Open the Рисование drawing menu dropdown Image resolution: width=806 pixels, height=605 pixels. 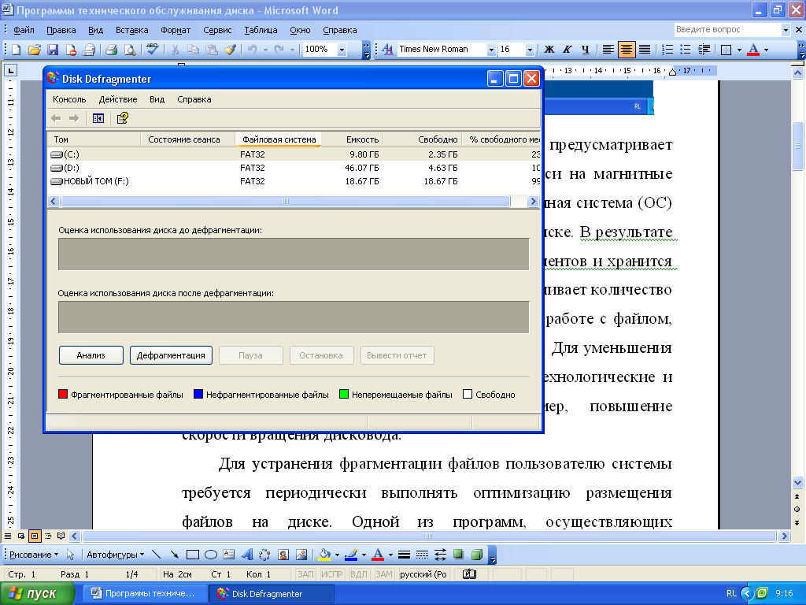coord(34,555)
